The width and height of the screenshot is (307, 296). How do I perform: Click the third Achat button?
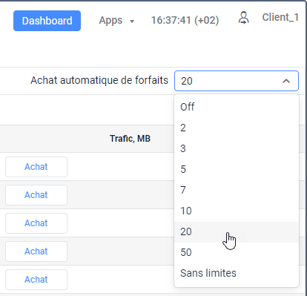click(x=36, y=223)
